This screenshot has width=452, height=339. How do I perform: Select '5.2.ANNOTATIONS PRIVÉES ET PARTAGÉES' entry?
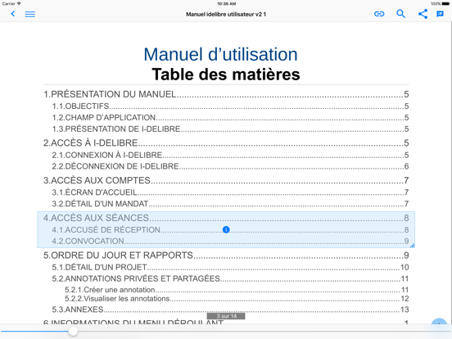coord(230,278)
